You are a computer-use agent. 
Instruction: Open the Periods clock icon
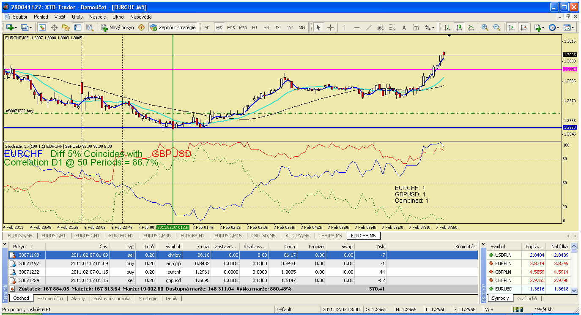(x=552, y=27)
